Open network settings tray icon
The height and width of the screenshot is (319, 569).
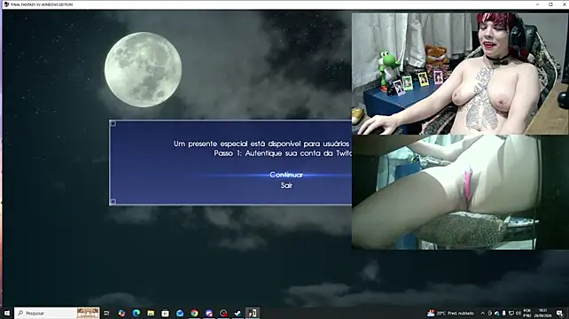click(511, 313)
